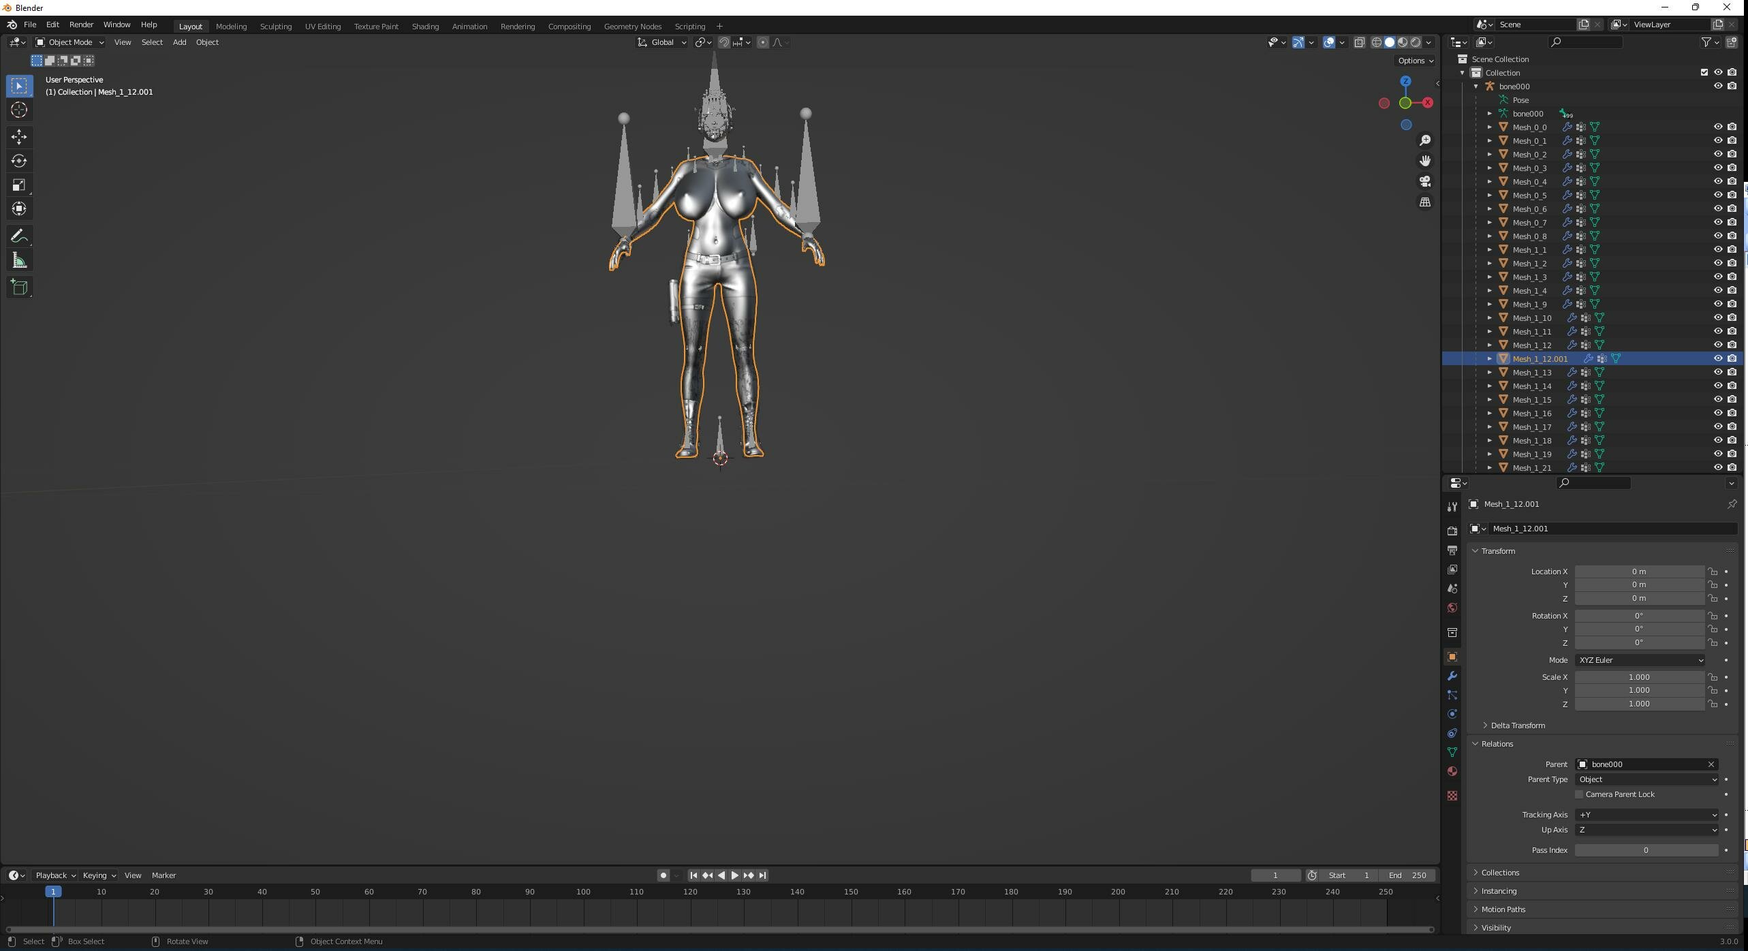
Task: Open the Object Mode dropdown
Action: point(69,42)
